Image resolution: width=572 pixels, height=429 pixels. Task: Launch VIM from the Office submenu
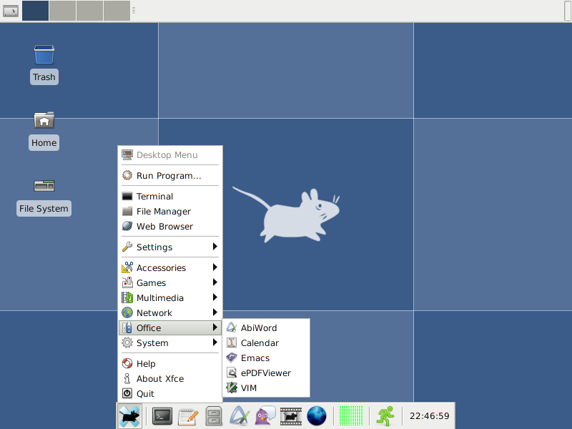[x=266, y=388]
